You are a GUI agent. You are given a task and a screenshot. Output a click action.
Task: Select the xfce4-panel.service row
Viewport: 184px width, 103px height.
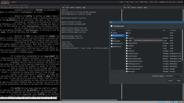coord(154,69)
